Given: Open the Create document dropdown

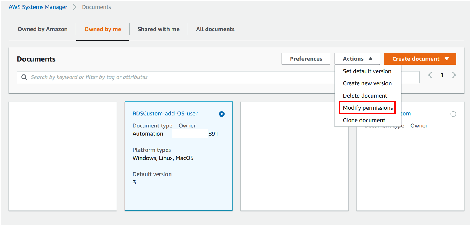Looking at the screenshot, I should (420, 59).
